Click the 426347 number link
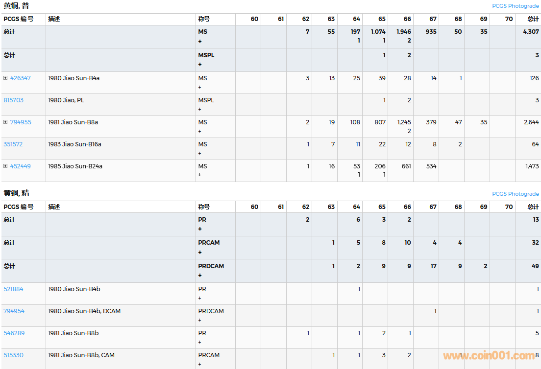The height and width of the screenshot is (369, 541). [21, 78]
